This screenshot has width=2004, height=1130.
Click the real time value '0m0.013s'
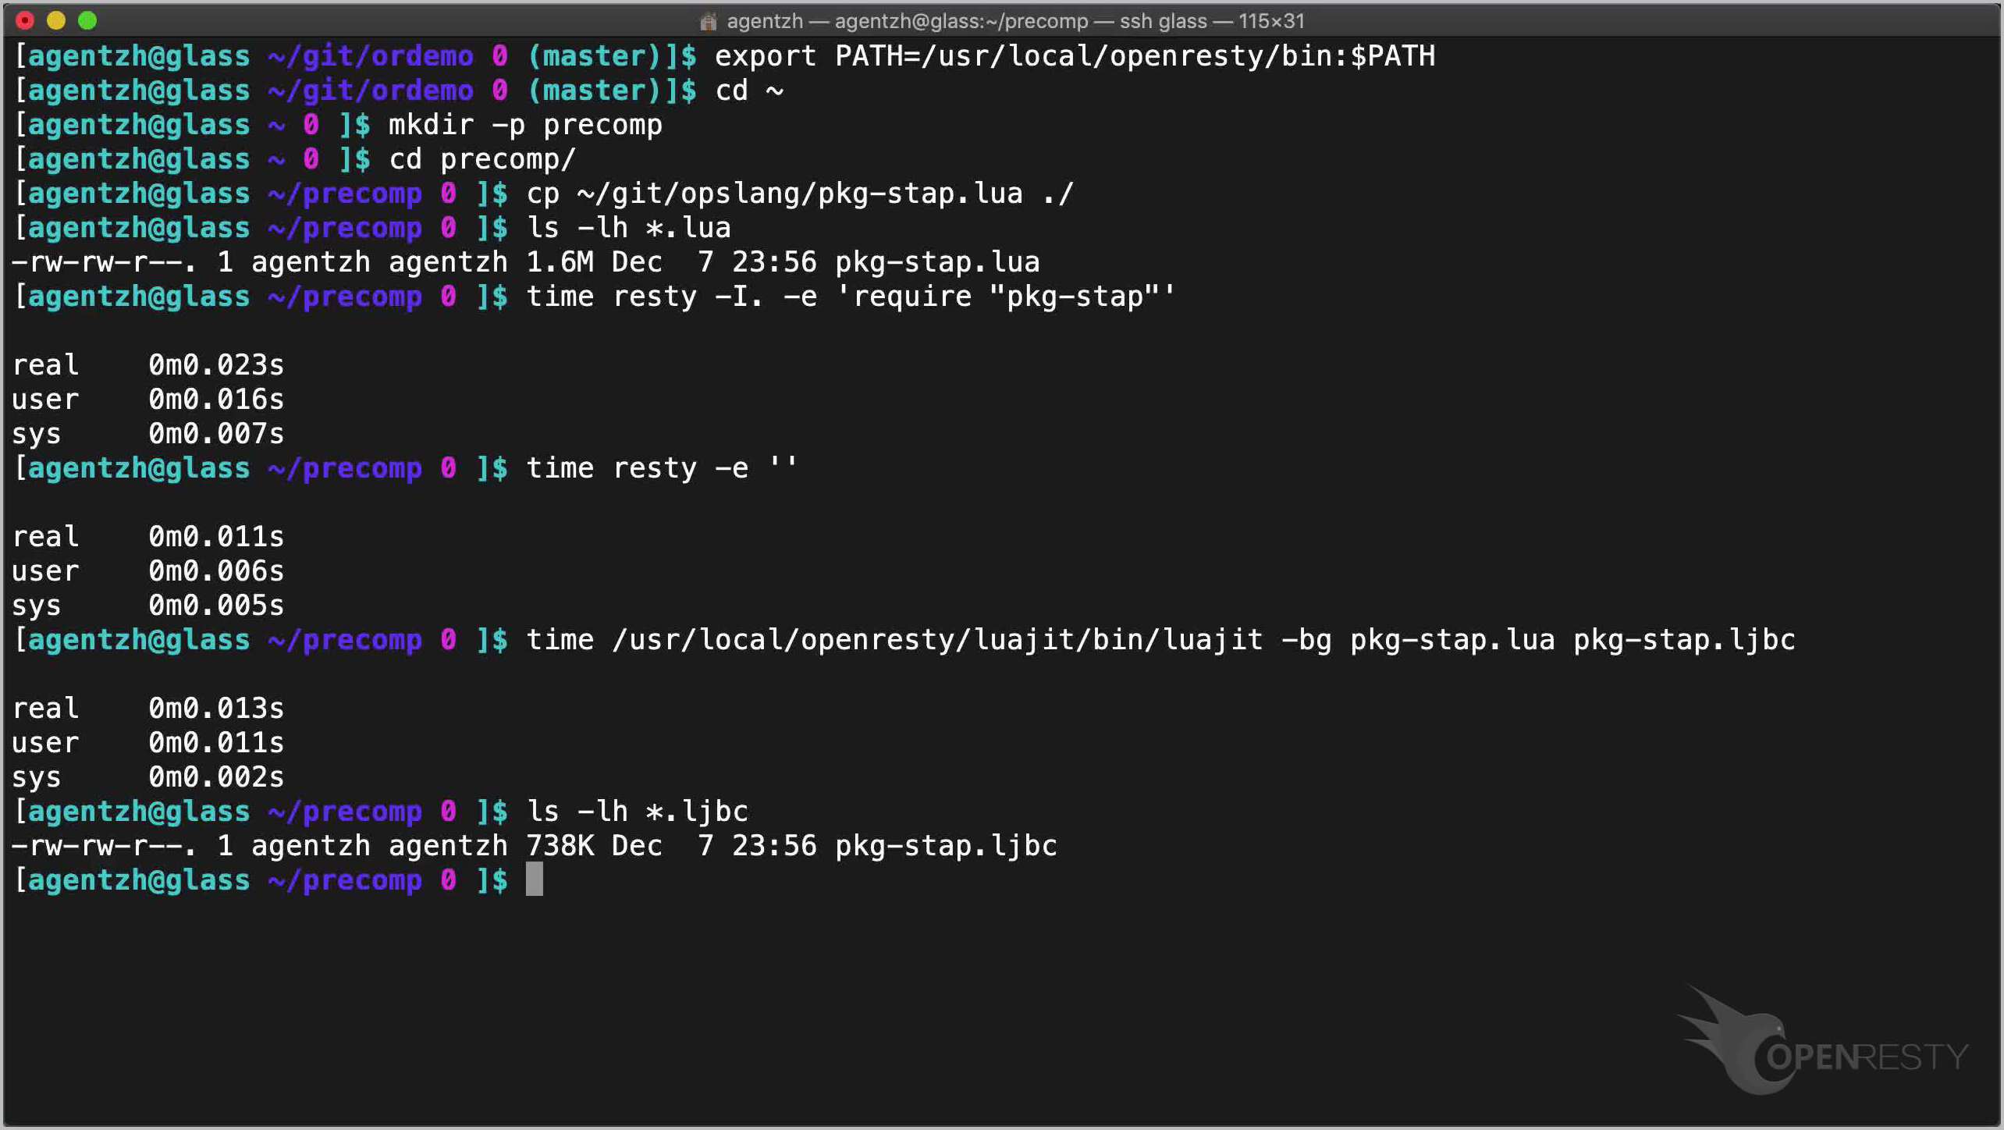pos(216,709)
